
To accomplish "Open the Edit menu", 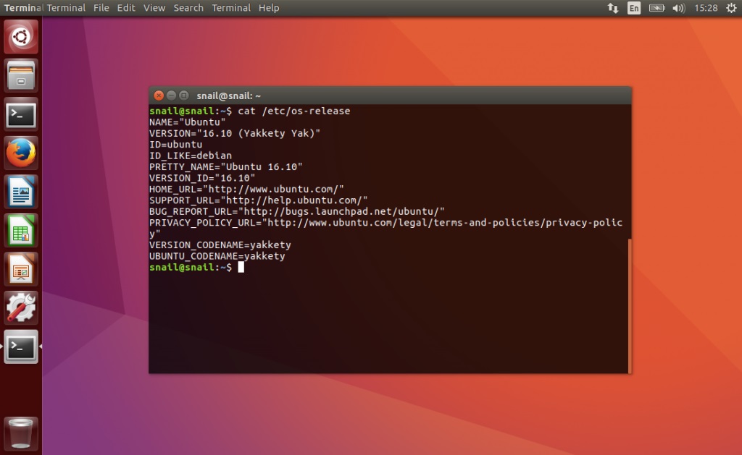I will click(126, 8).
